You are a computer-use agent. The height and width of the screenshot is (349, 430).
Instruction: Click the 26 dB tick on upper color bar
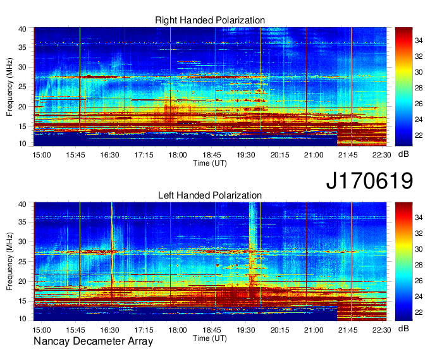pyautogui.click(x=419, y=104)
